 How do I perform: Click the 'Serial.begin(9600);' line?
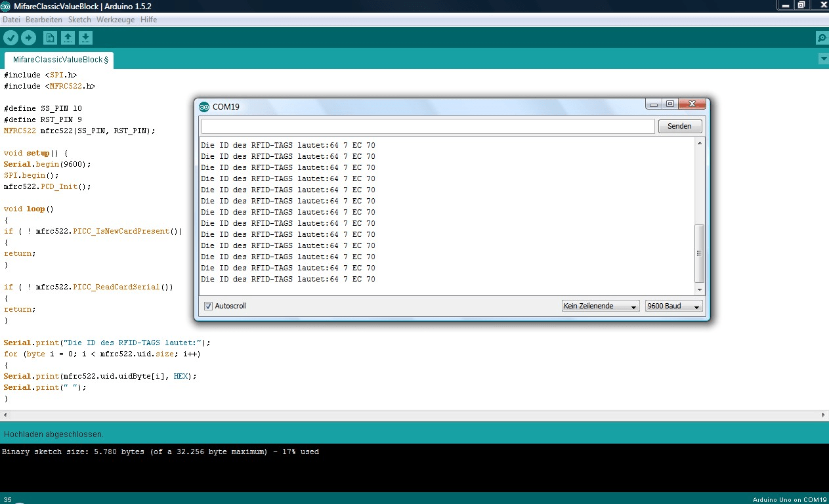click(47, 164)
